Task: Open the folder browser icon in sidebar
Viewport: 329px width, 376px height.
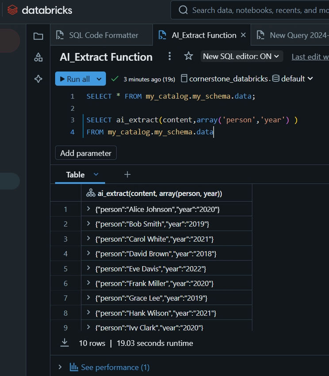Action: [38, 36]
